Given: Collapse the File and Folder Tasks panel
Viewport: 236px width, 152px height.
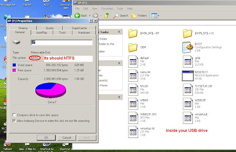Looking at the screenshot, I should [x=119, y=32].
